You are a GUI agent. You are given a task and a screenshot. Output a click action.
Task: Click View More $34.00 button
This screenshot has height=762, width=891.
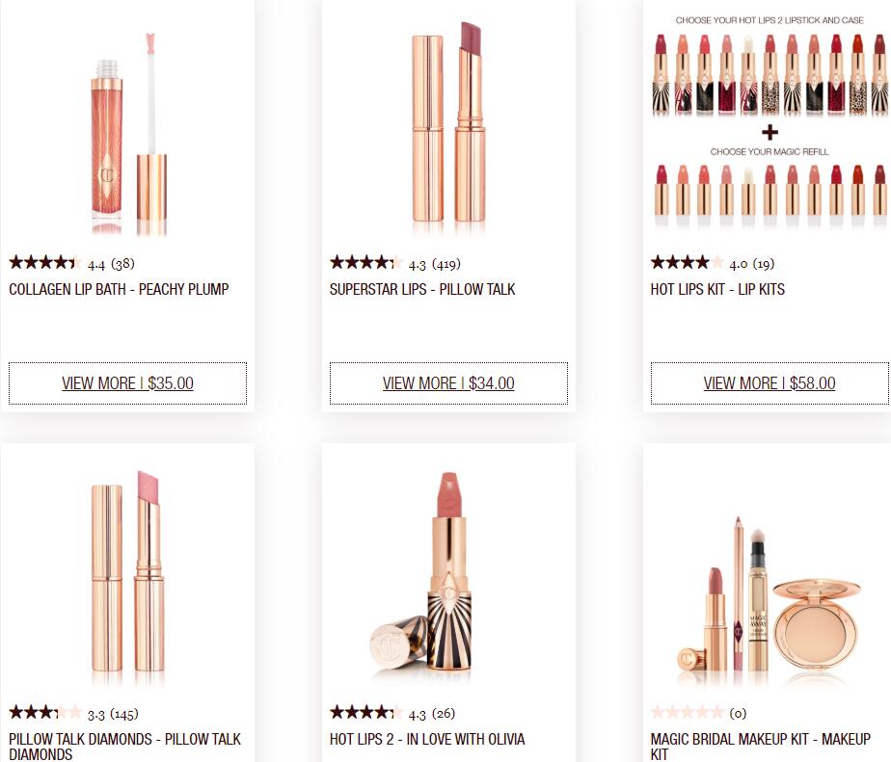(448, 383)
